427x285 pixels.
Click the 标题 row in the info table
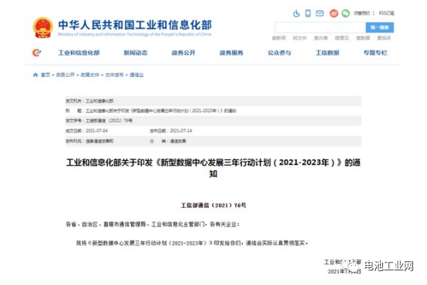(x=213, y=111)
